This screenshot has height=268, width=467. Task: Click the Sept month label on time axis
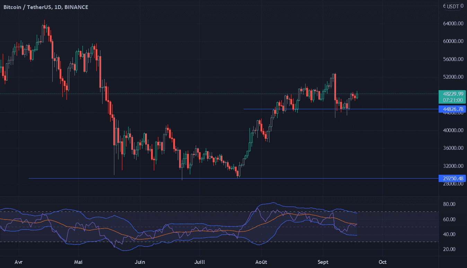pos(323,262)
